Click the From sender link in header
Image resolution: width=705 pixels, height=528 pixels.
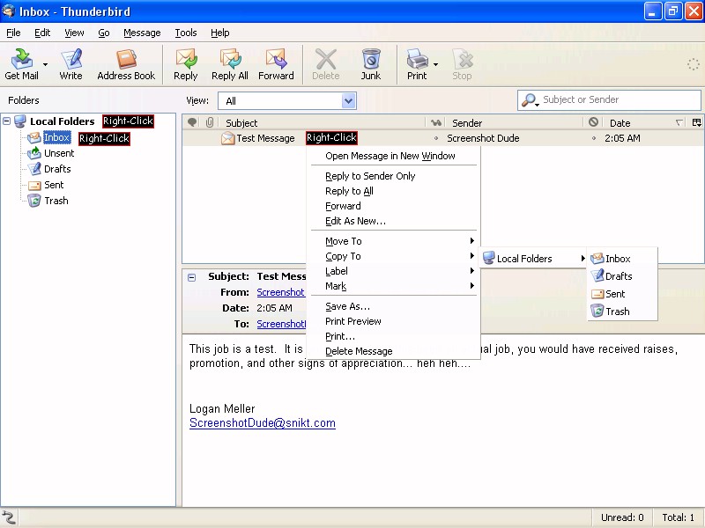tap(281, 292)
